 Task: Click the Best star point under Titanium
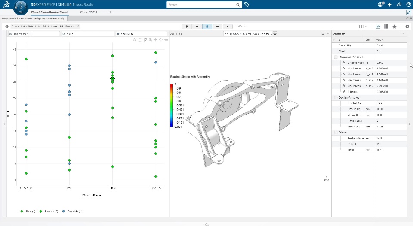tap(156, 176)
